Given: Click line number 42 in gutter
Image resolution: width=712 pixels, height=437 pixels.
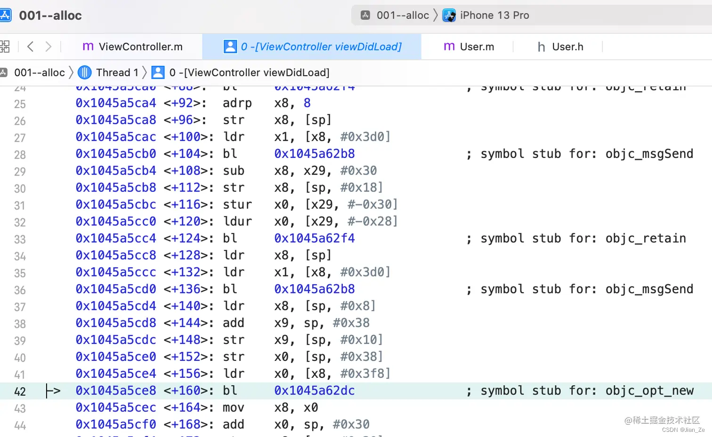Looking at the screenshot, I should [20, 391].
